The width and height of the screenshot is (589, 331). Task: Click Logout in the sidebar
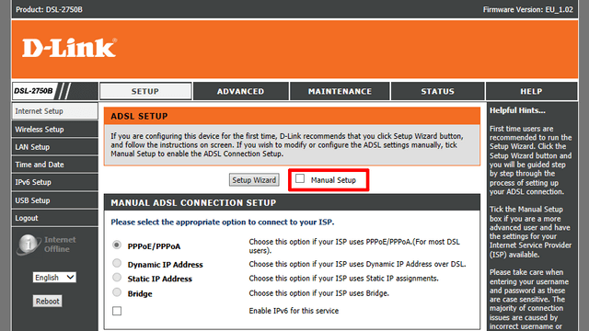(x=55, y=218)
